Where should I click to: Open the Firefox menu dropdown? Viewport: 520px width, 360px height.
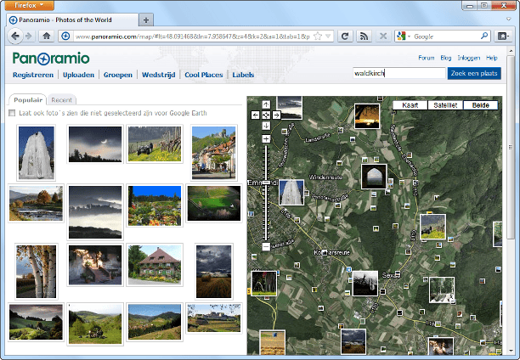tap(29, 5)
